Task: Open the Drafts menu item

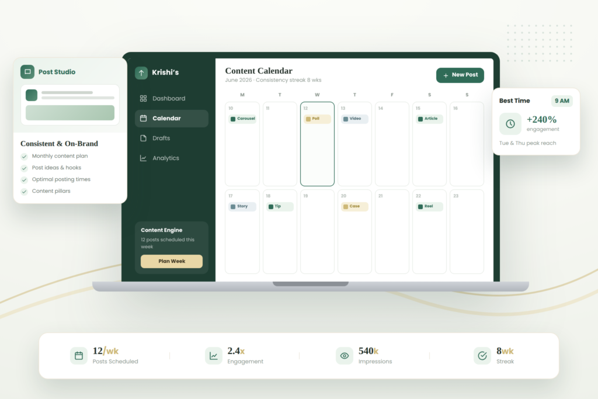Action: click(172, 138)
